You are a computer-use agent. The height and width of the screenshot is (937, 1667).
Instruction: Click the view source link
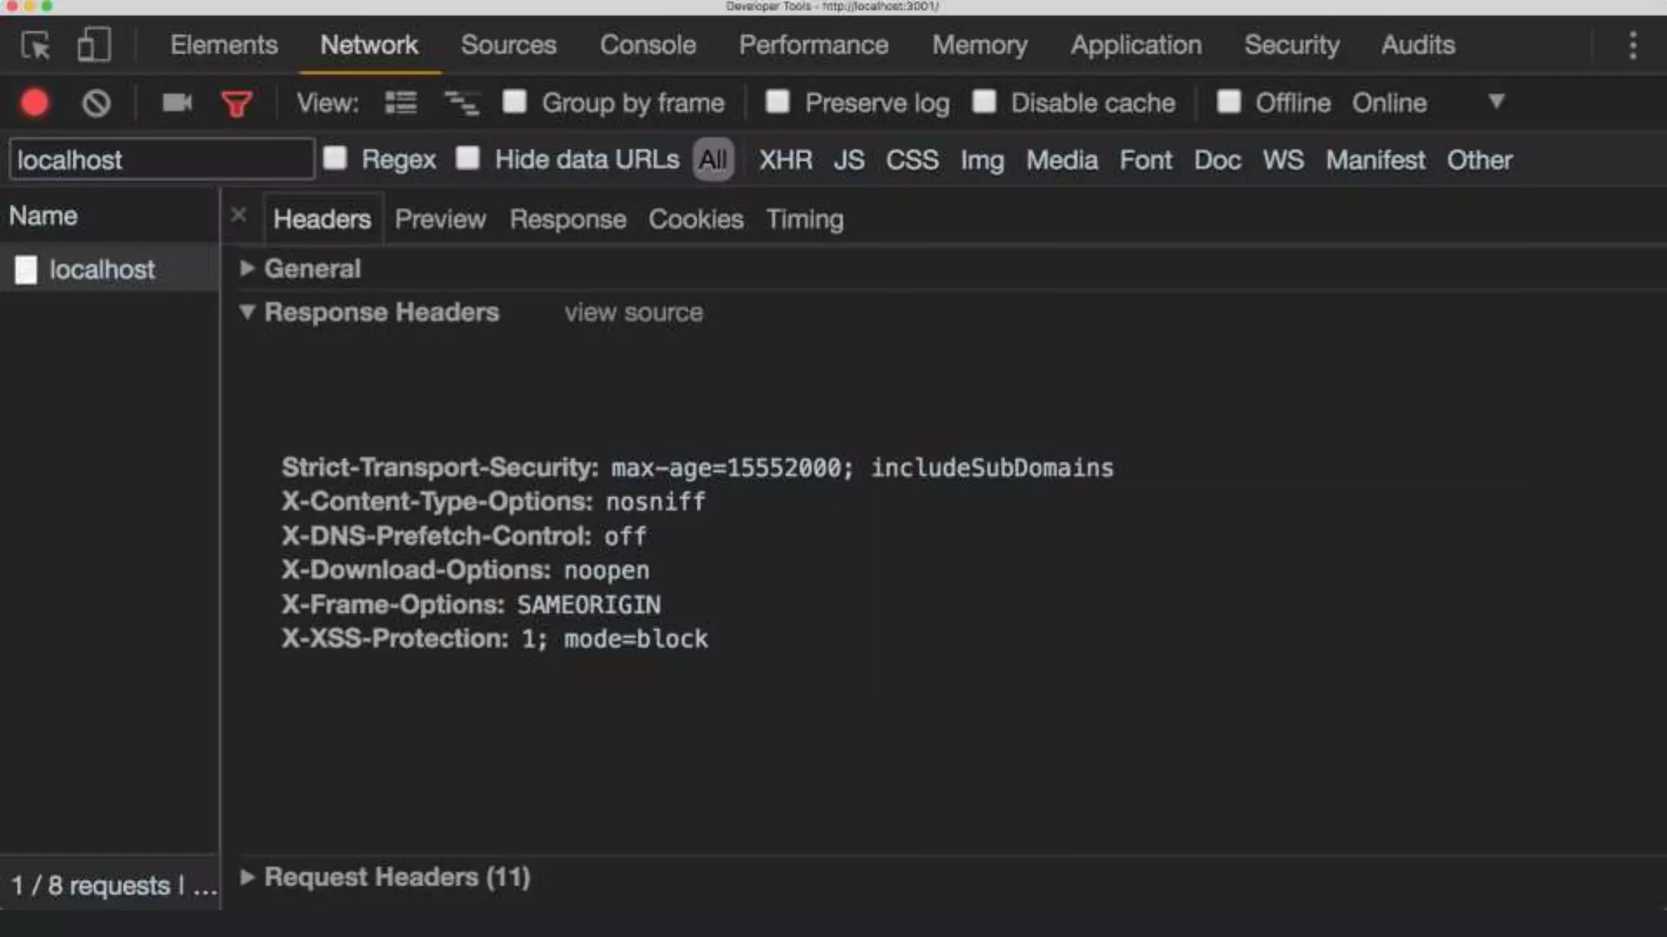pyautogui.click(x=633, y=312)
